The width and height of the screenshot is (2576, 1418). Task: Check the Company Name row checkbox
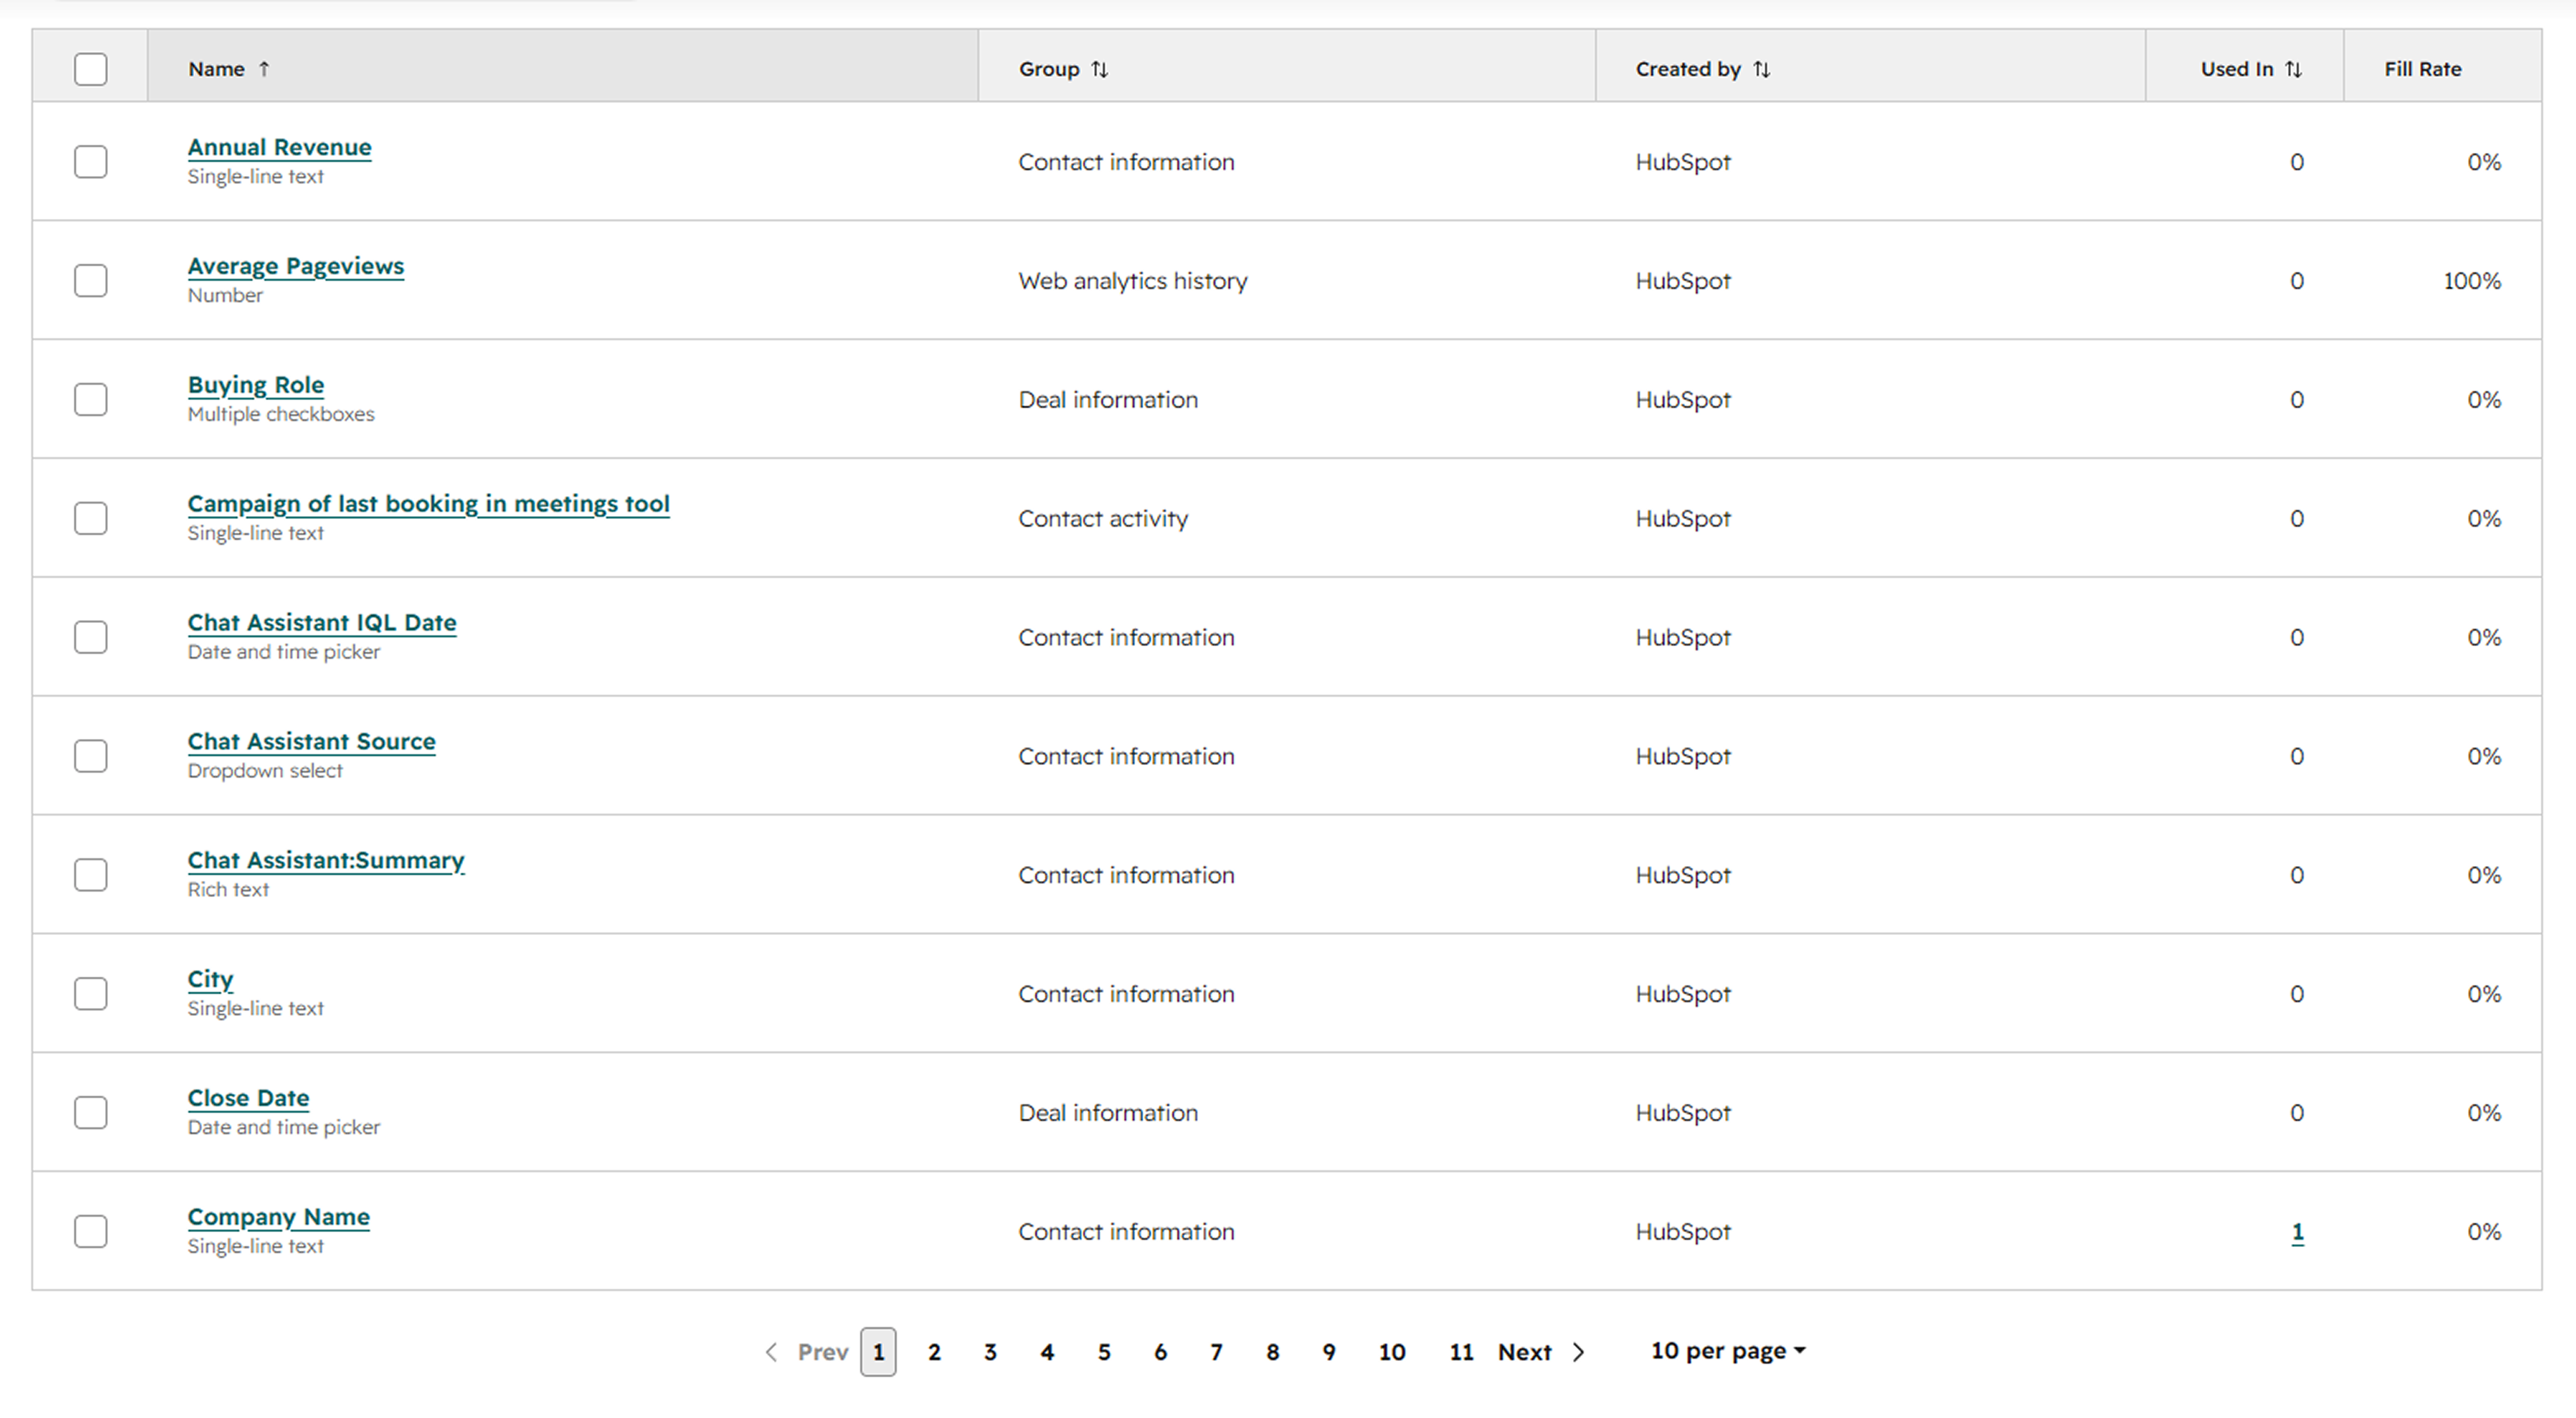91,1231
